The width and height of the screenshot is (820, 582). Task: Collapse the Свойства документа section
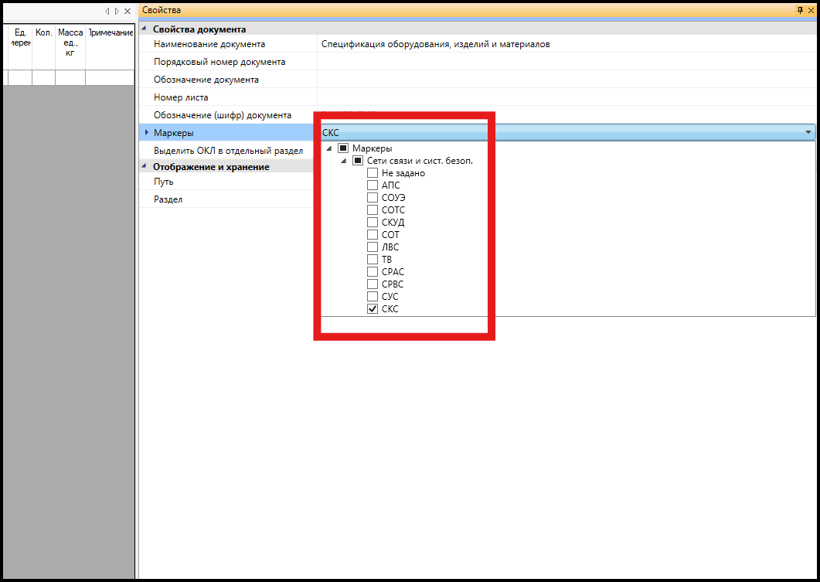tap(144, 29)
